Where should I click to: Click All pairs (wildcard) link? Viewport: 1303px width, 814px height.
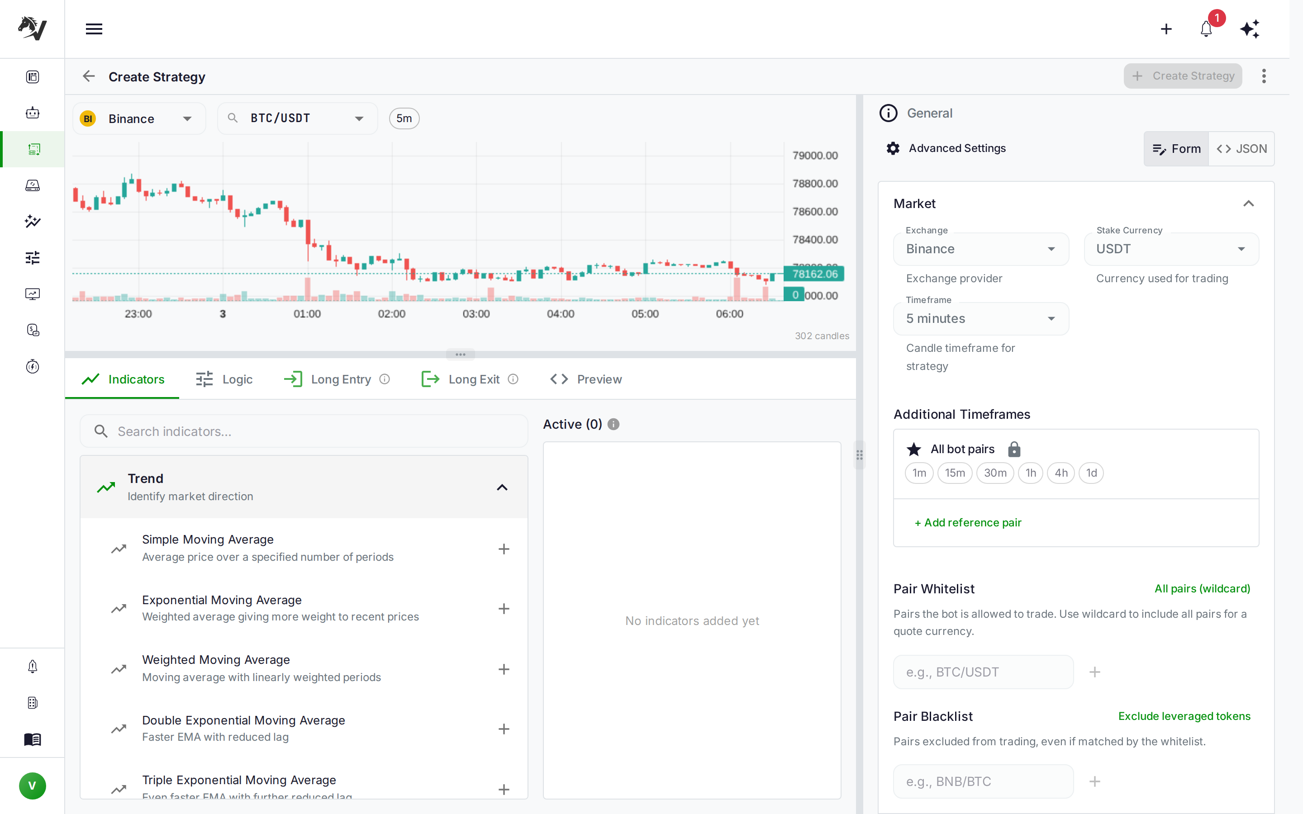1202,588
